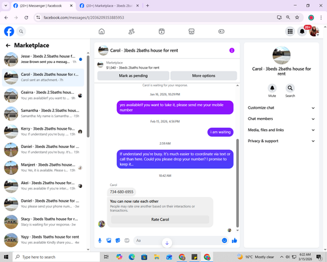The image size is (327, 262).
Task: Expand Media, files and links section
Action: pos(281,130)
